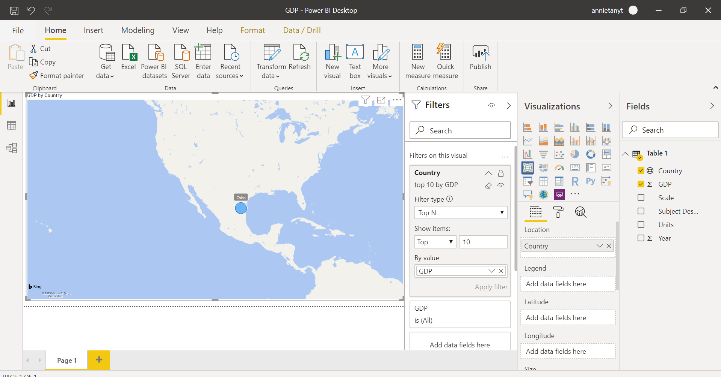The image size is (721, 377).
Task: Collapse the Country filter card
Action: point(488,173)
